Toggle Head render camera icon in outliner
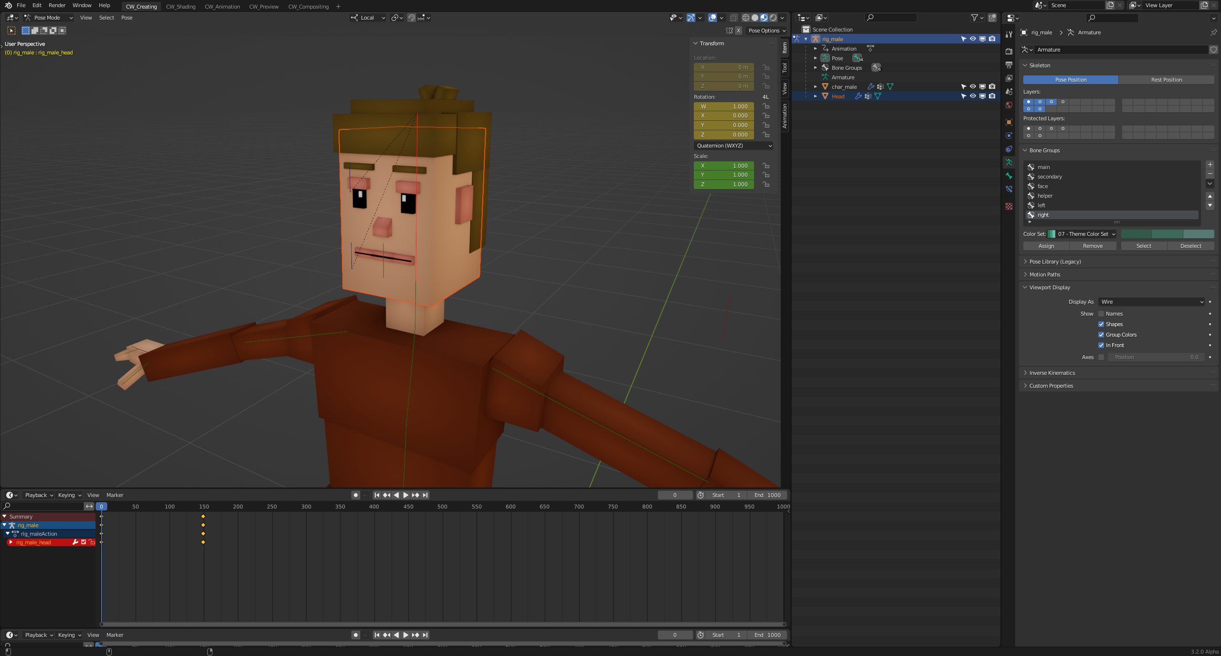Screen dimensions: 1221x656 [x=992, y=96]
